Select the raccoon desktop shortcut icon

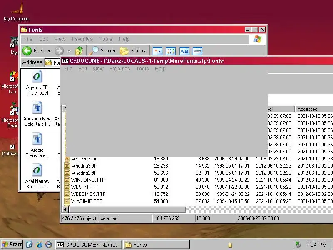pos(14,42)
